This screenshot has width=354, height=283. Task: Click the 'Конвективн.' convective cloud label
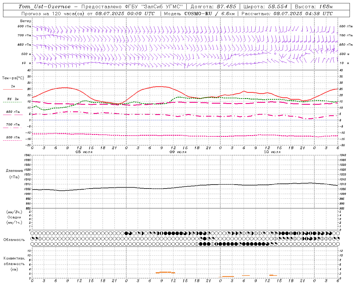(14, 258)
